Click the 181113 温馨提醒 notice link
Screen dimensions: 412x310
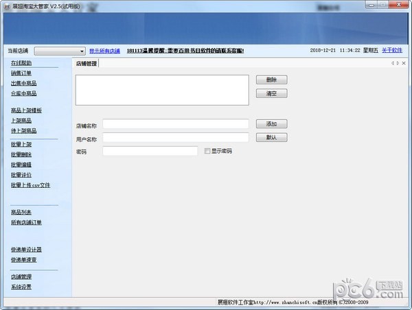[x=185, y=51]
